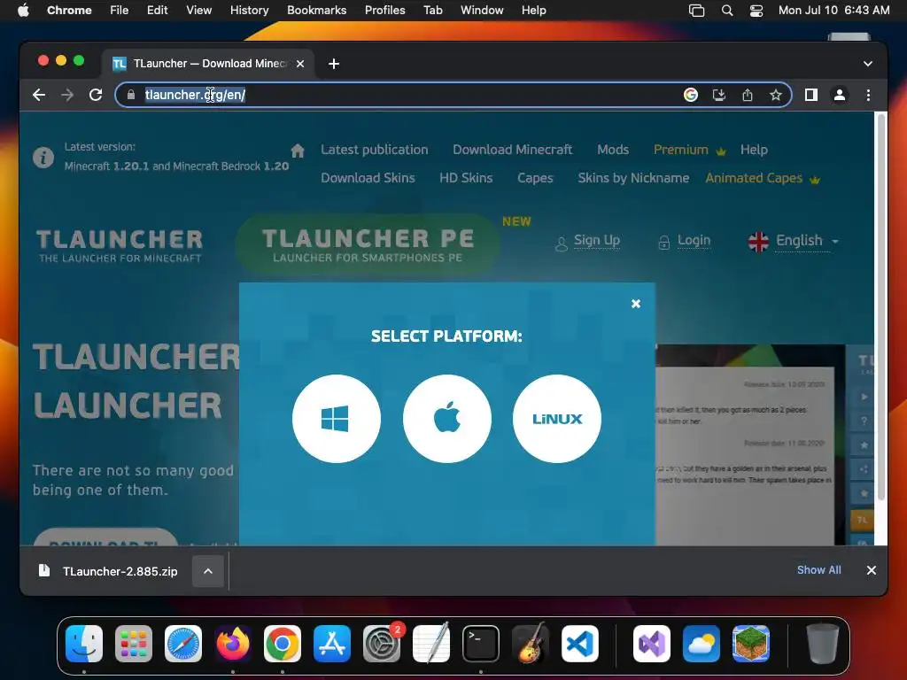Screen dimensions: 907x680
Task: Go back with the browser back arrow
Action: coord(39,95)
